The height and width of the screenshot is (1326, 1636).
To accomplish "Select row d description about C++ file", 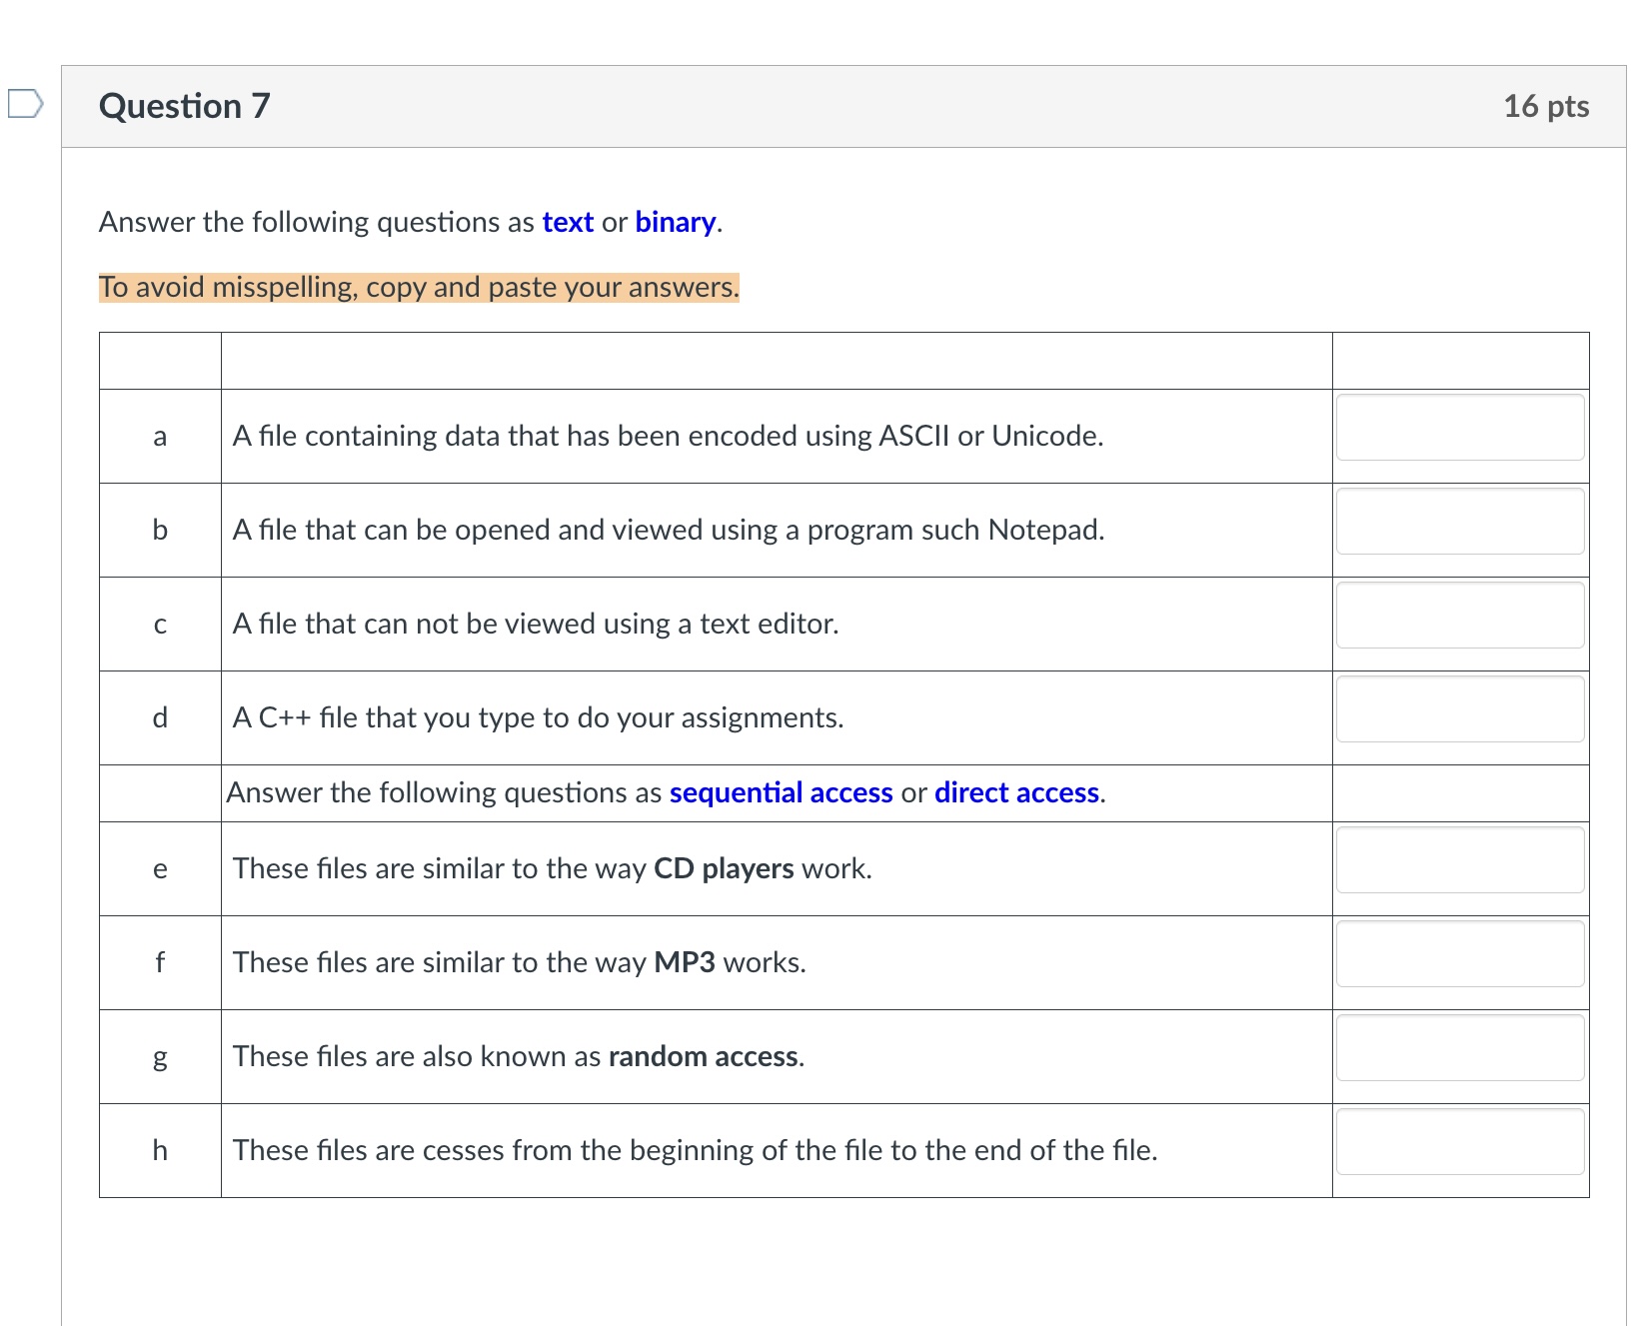I will tap(538, 716).
